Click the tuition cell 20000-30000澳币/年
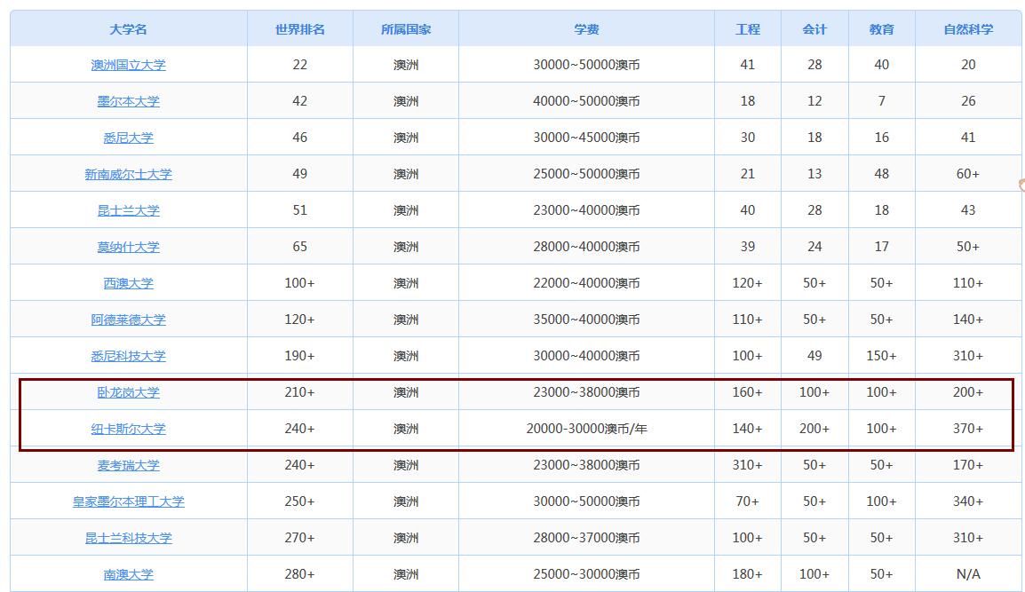Screen dimensions: 1025x592 tap(586, 429)
